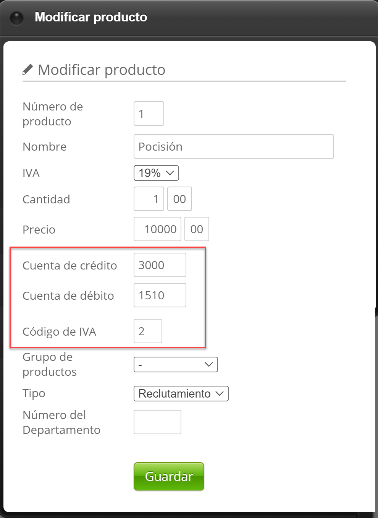This screenshot has height=518, width=378.
Task: Focus the Precio decimals field
Action: click(x=197, y=229)
